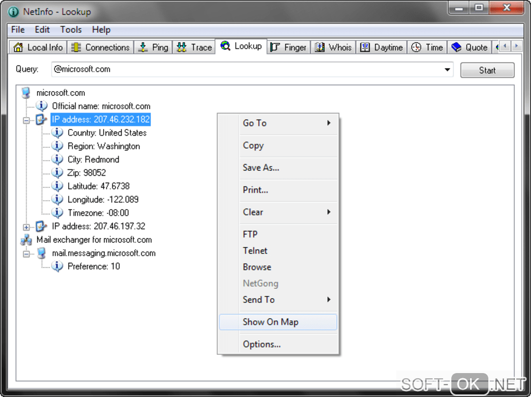Maximize the NetInfo window
The height and width of the screenshot is (397, 531).
[x=479, y=7]
